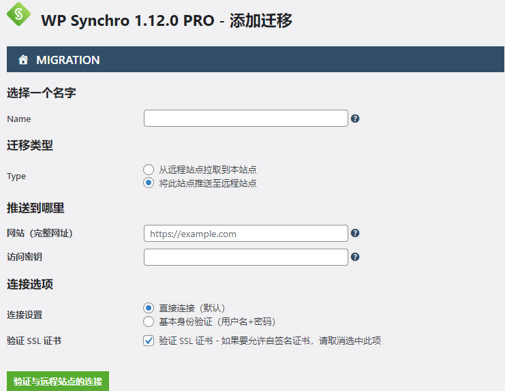Focus the Name input field
The width and height of the screenshot is (505, 391).
click(246, 118)
